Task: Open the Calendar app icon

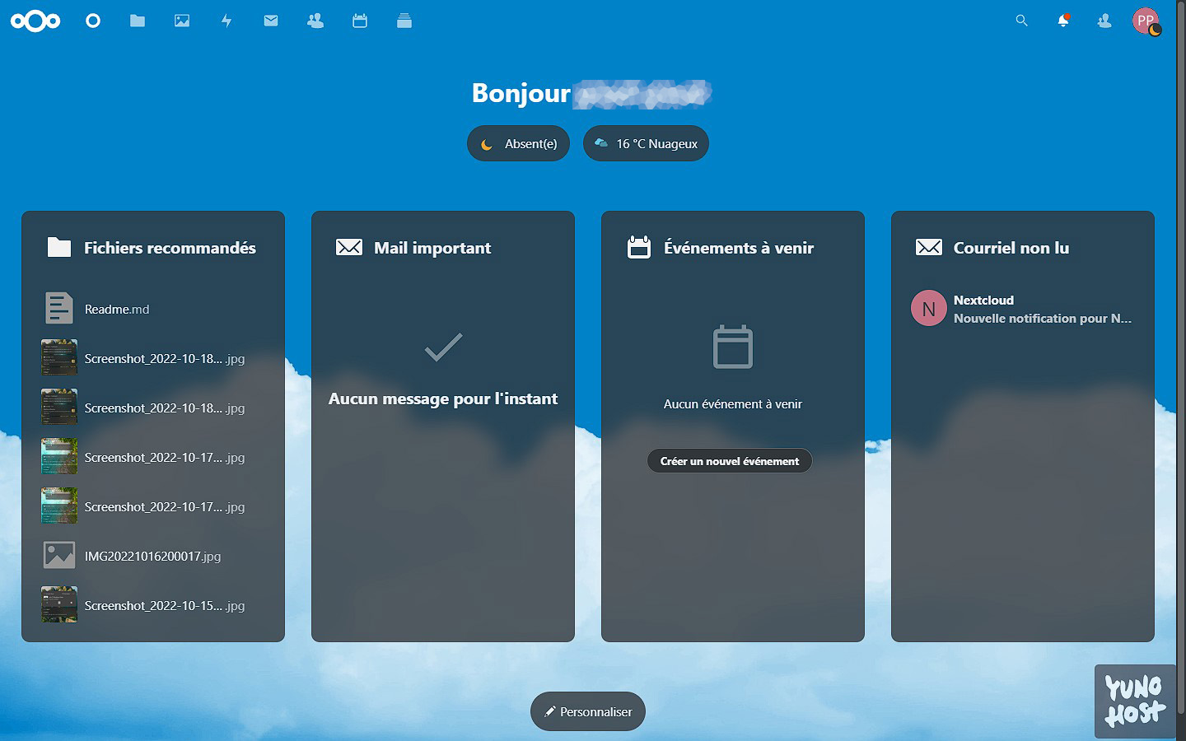Action: click(x=360, y=21)
